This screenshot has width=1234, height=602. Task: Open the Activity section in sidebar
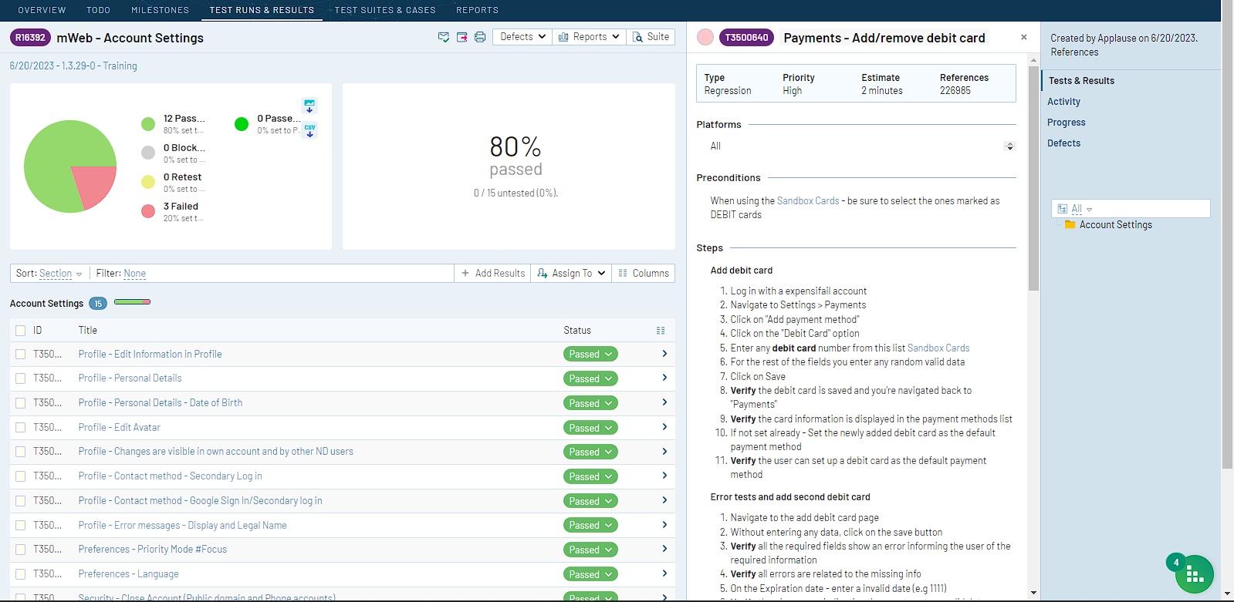(1063, 102)
